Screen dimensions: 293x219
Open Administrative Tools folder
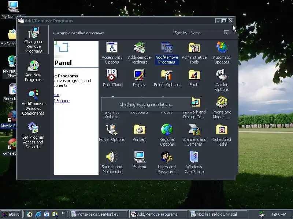click(194, 53)
